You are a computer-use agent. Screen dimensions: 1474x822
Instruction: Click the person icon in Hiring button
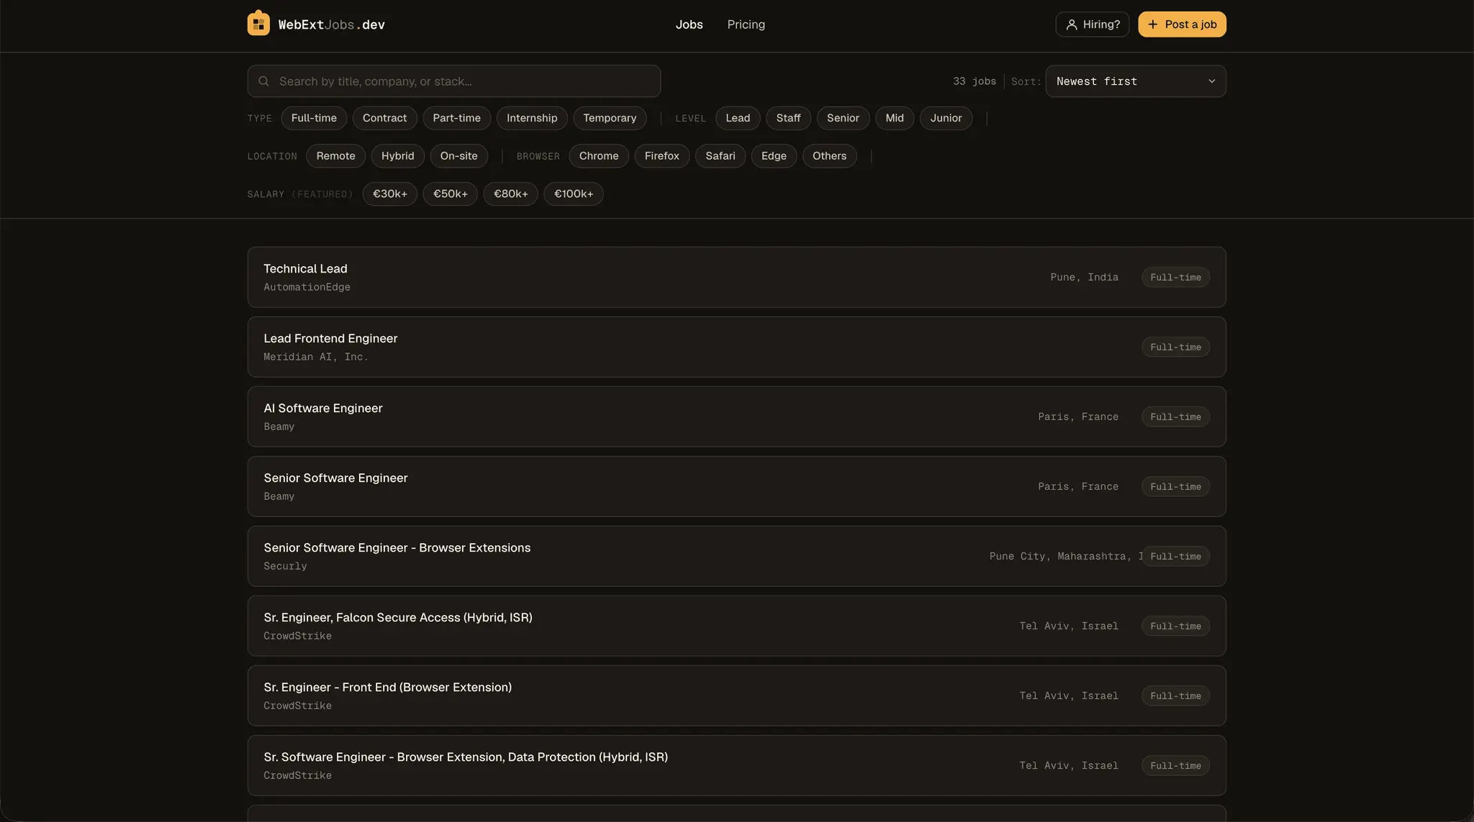[x=1072, y=24]
